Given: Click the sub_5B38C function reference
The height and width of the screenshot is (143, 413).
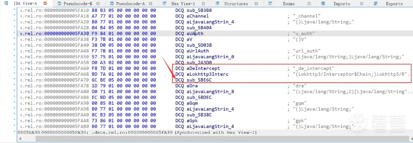Looking at the screenshot, I should pyautogui.click(x=199, y=115).
